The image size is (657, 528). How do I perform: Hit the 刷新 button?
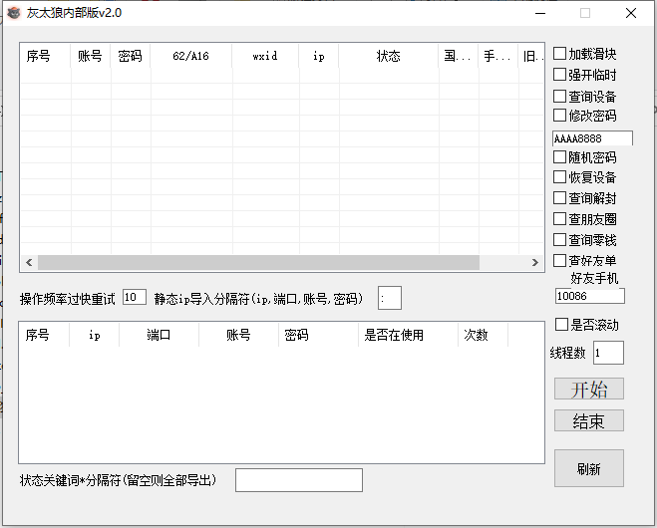(x=588, y=468)
